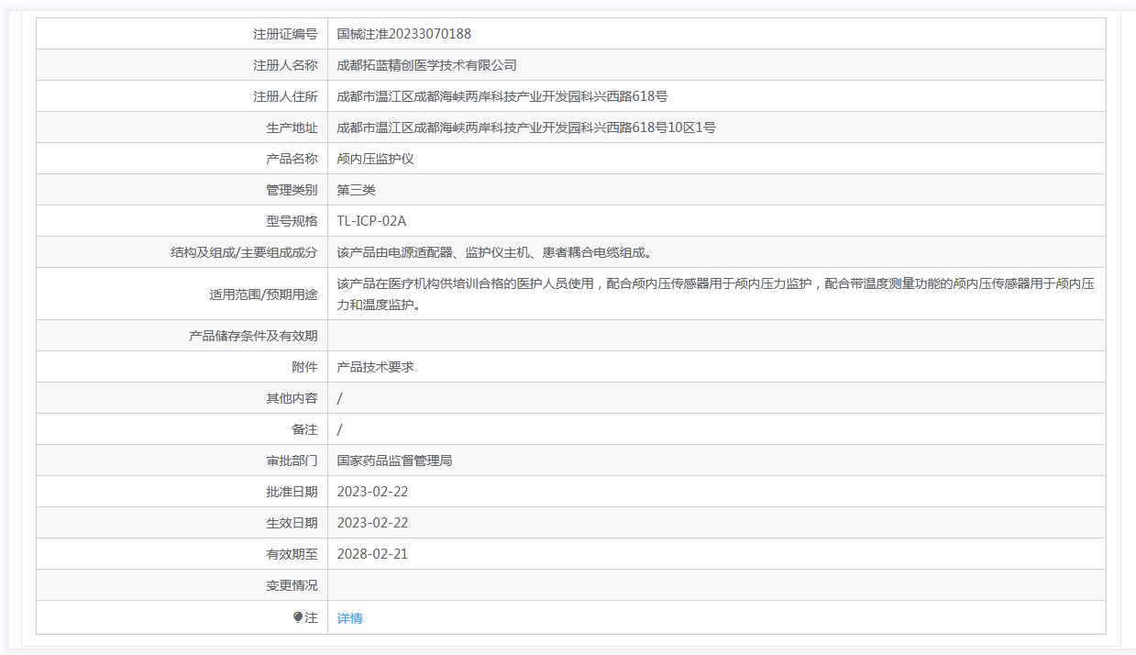The height and width of the screenshot is (655, 1136).
Task: Select the 批准日期 value 2023-02-22
Action: click(x=372, y=492)
